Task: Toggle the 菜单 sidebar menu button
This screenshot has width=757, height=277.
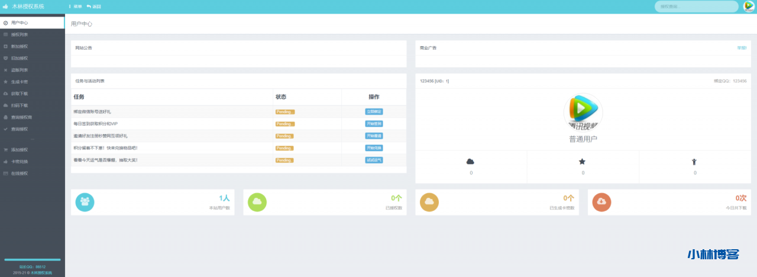Action: 75,6
